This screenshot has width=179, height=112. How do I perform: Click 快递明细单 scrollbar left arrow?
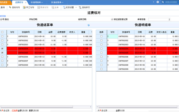pos(97,107)
